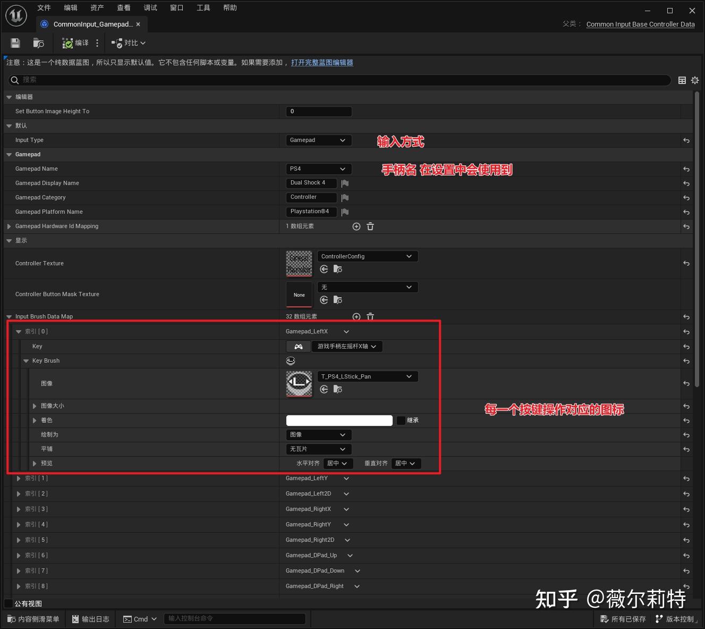Toggle the 继承 checkbox beside 着色
Viewport: 705px width, 629px height.
(401, 420)
